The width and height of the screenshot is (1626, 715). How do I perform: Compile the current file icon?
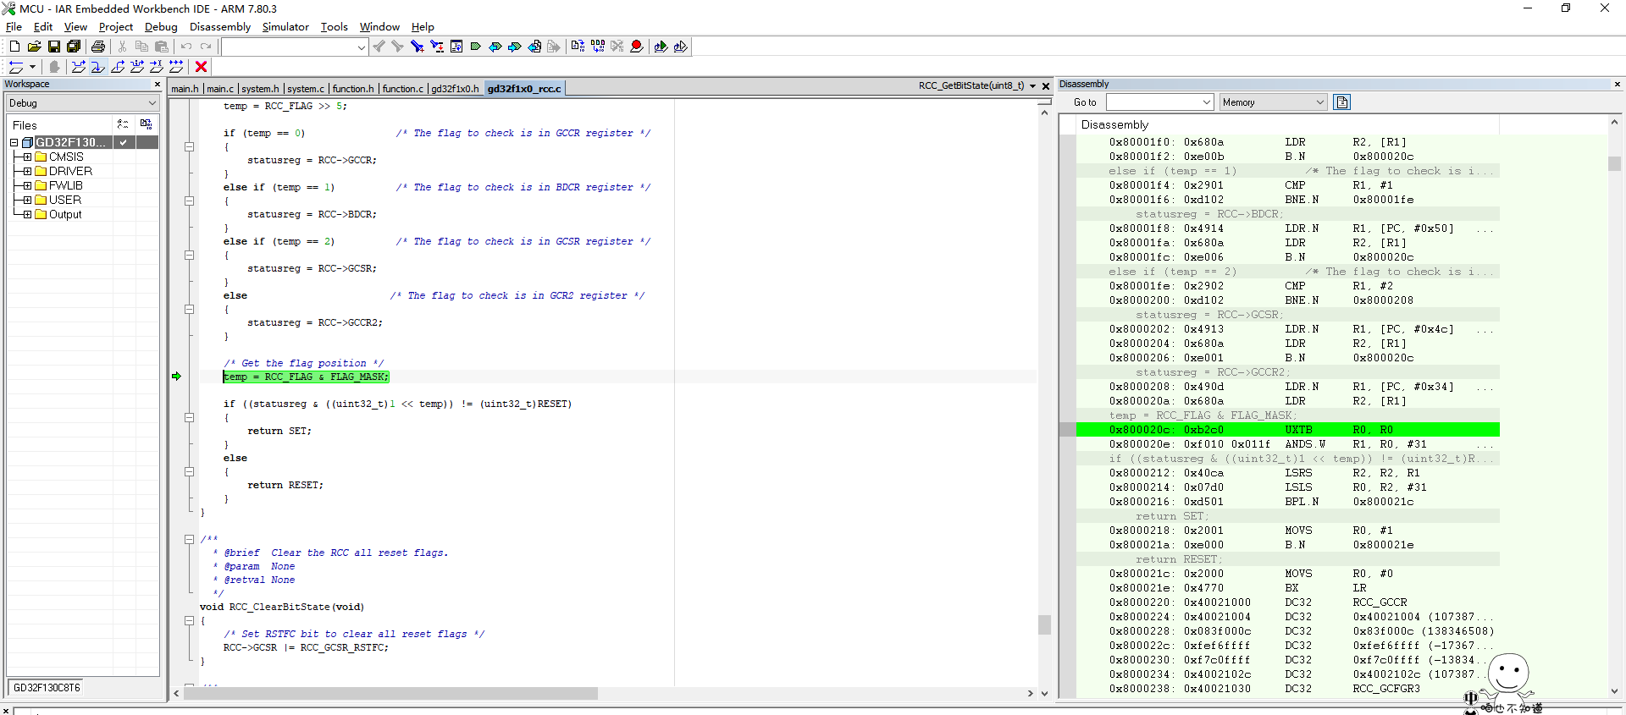(578, 47)
